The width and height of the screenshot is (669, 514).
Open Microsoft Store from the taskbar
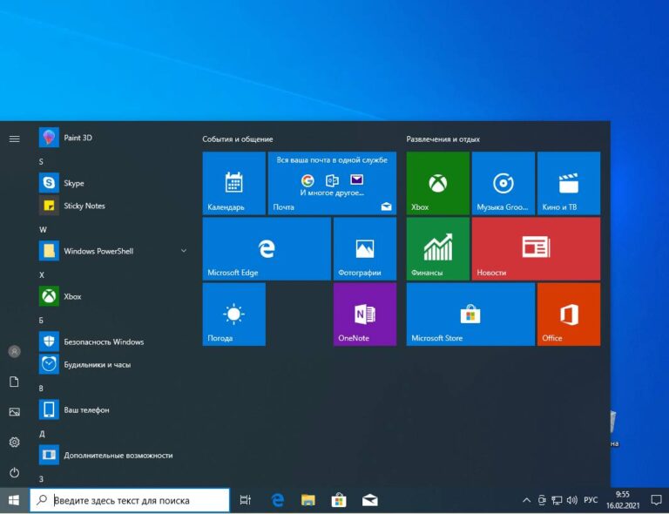(x=339, y=500)
